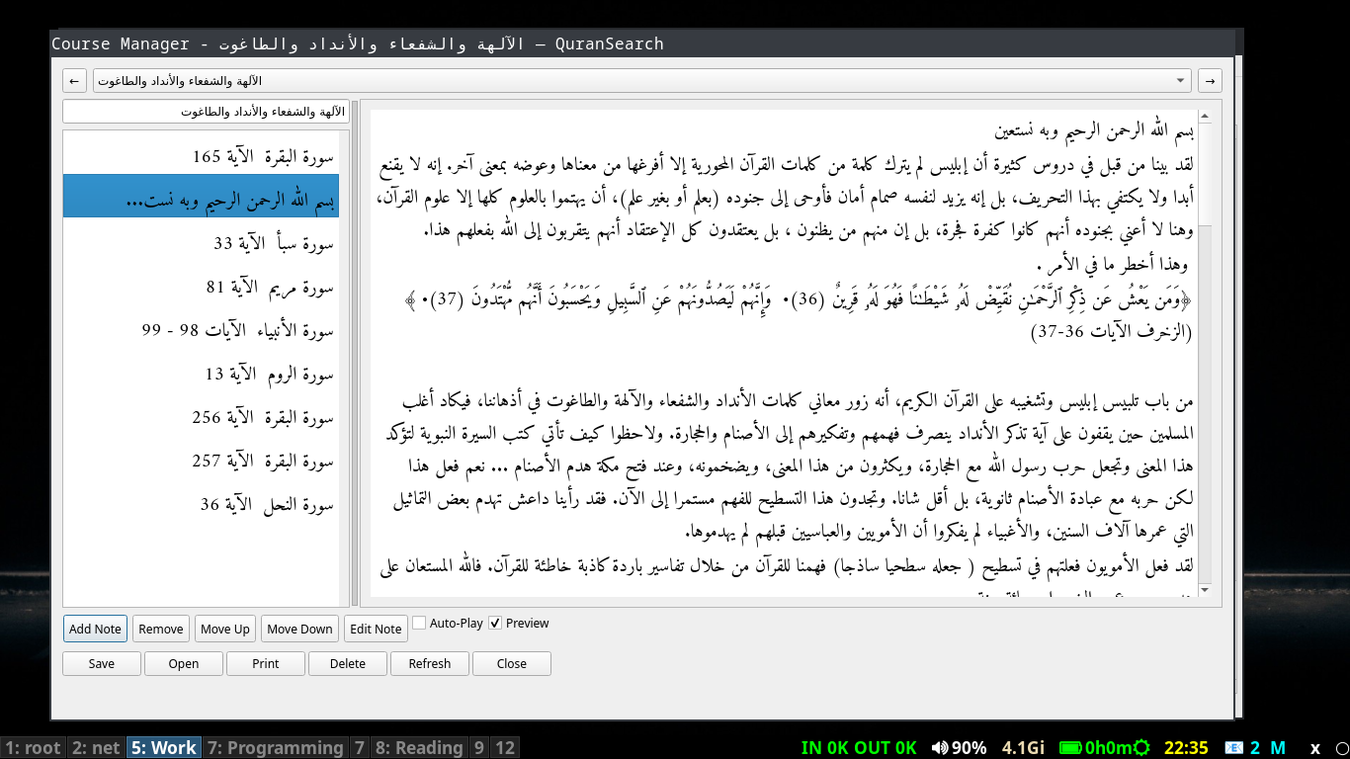Click the forward arrow navigation button
Screen dimensions: 1350x759
point(1210,80)
